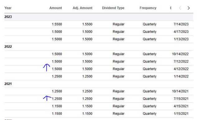199x120 pixels.
Task: Click the next columns right chevron arrow
Action: [189, 8]
